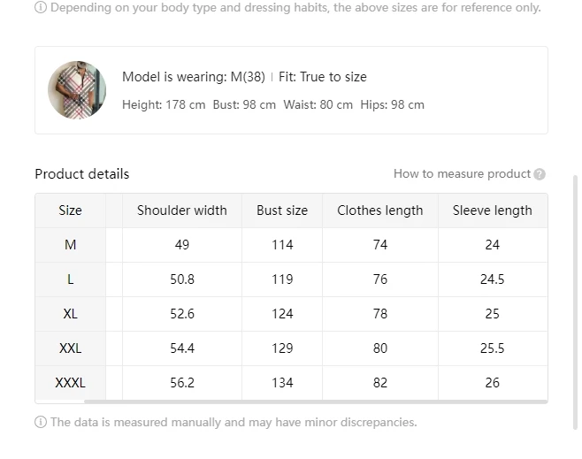Screen dimensions: 582x459
Task: Click the info icon beside manual measurement note
Action: click(41, 422)
